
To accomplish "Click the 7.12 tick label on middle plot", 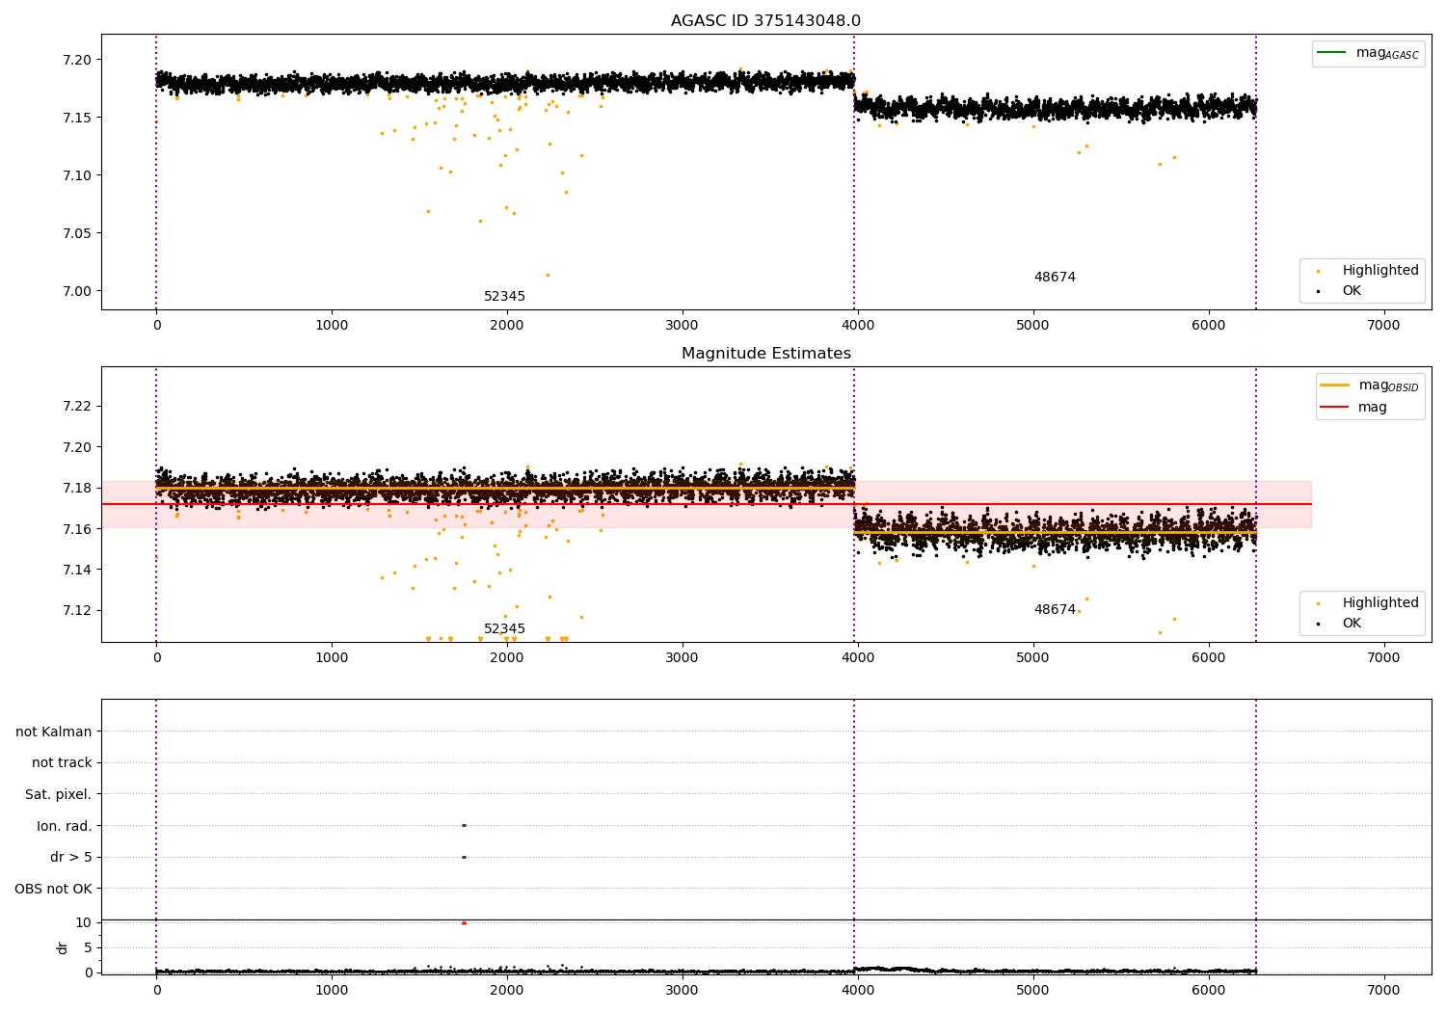I will tap(76, 610).
